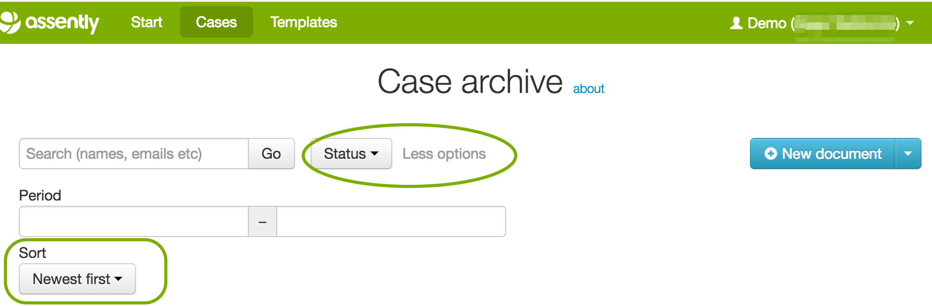Open the about link beside Case archive
The width and height of the screenshot is (932, 306).
coord(588,89)
